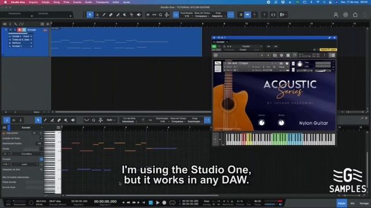Open the Edição menu
Screen dimensions: 371x208
[x=46, y=2]
